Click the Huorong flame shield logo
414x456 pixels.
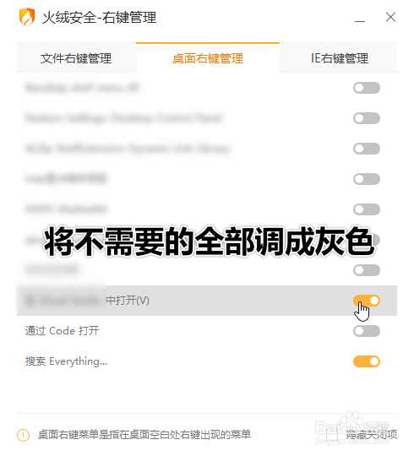click(27, 17)
